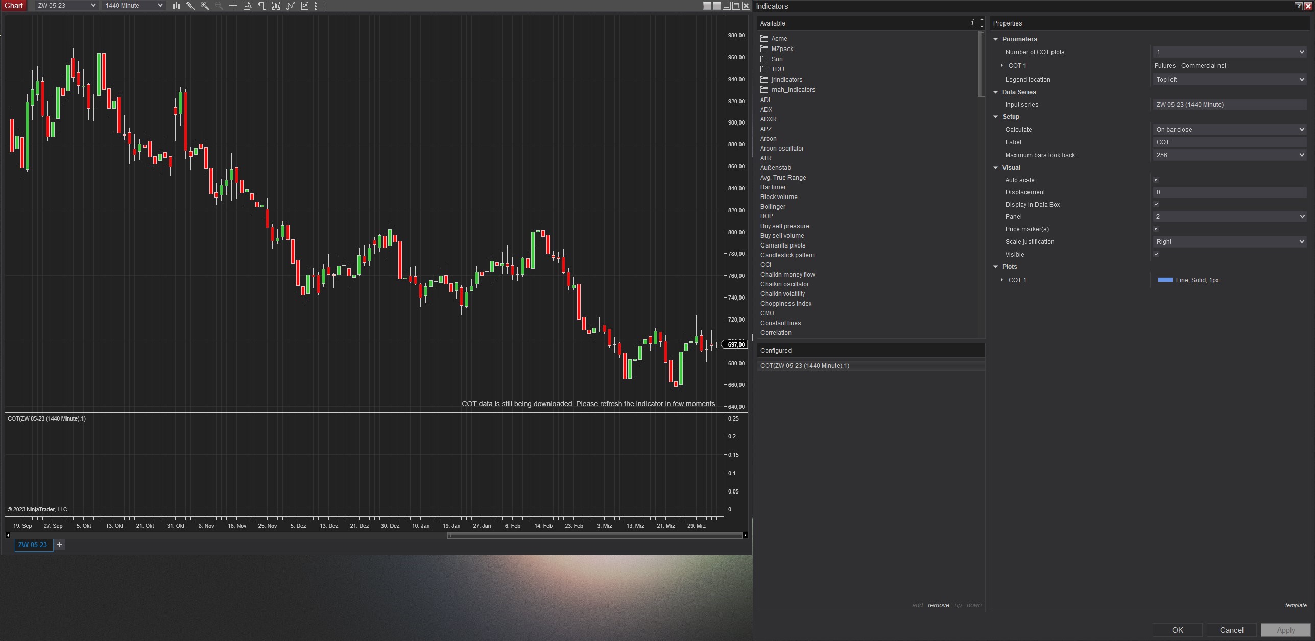Toggle the Auto scale checkbox
The height and width of the screenshot is (641, 1315).
point(1156,180)
